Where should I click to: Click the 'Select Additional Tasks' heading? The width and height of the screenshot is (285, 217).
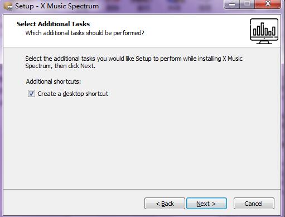pos(53,24)
